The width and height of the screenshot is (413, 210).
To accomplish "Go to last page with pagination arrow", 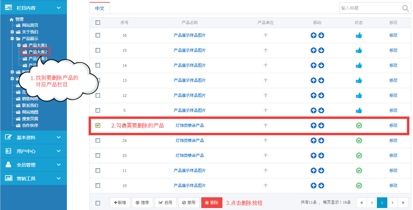I will (x=403, y=203).
